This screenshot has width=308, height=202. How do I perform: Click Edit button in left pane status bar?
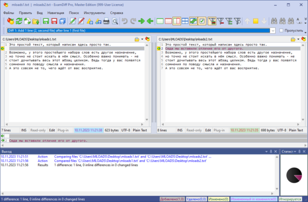tap(52, 130)
